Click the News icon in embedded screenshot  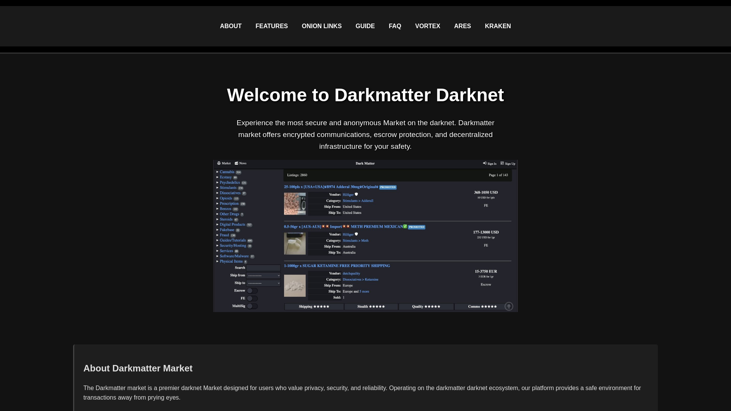(x=236, y=163)
